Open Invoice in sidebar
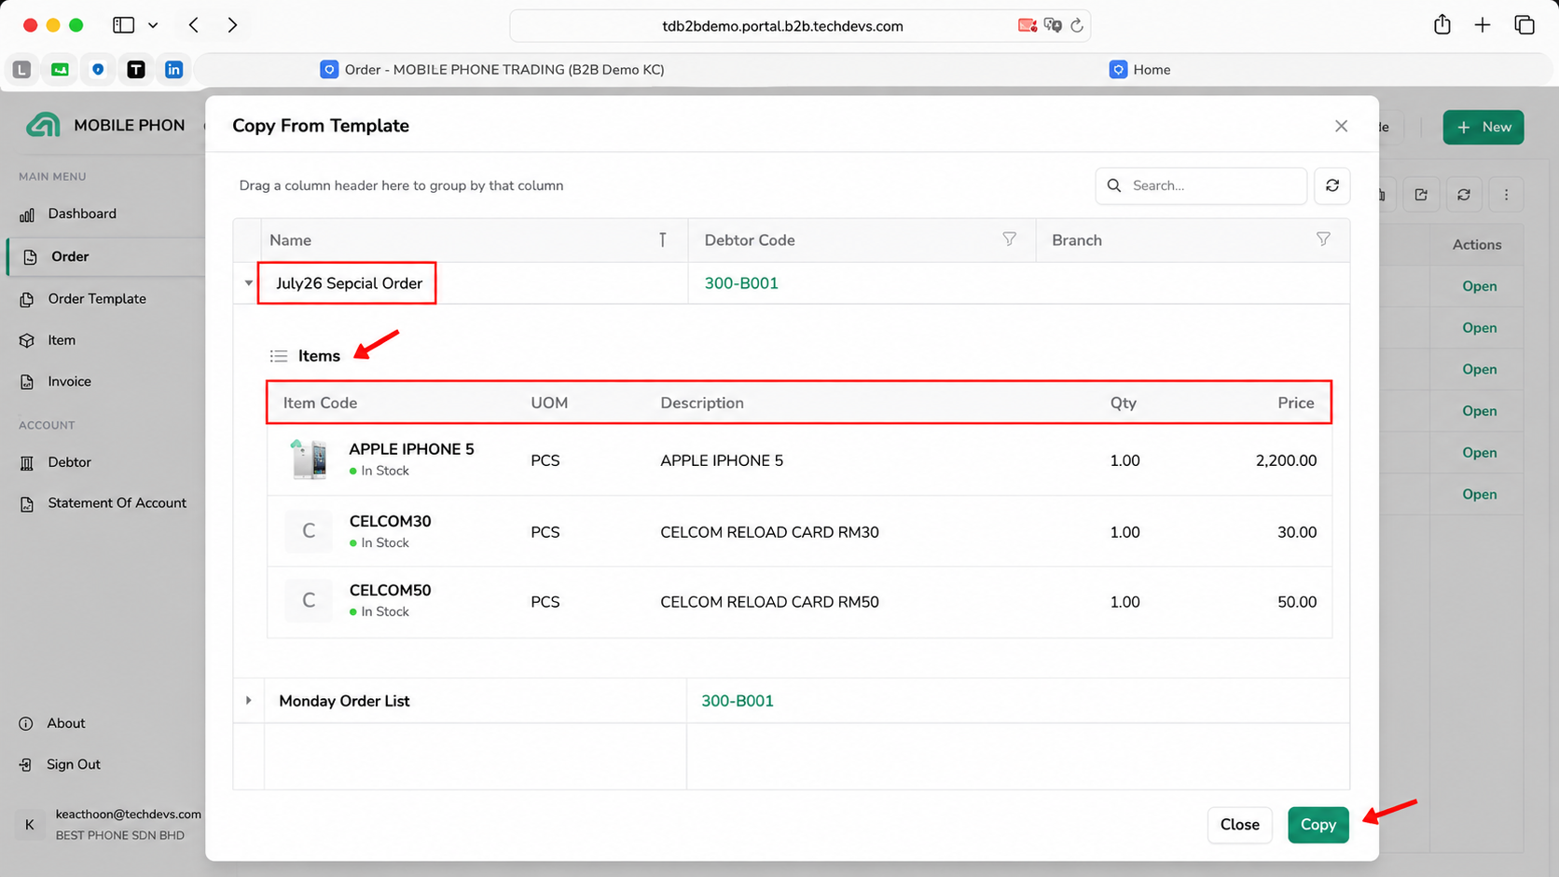This screenshot has height=877, width=1559. [70, 381]
